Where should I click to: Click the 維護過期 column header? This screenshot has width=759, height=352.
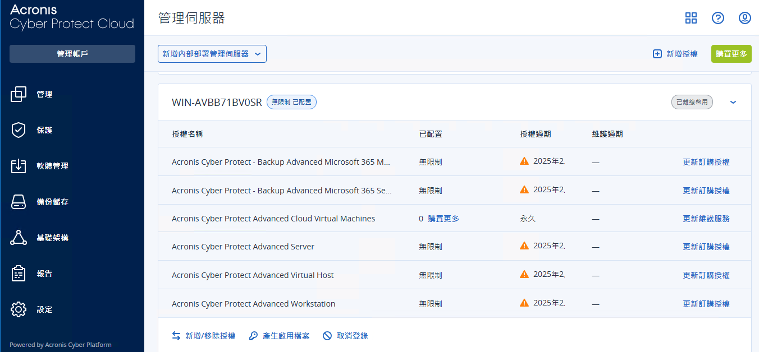[607, 134]
